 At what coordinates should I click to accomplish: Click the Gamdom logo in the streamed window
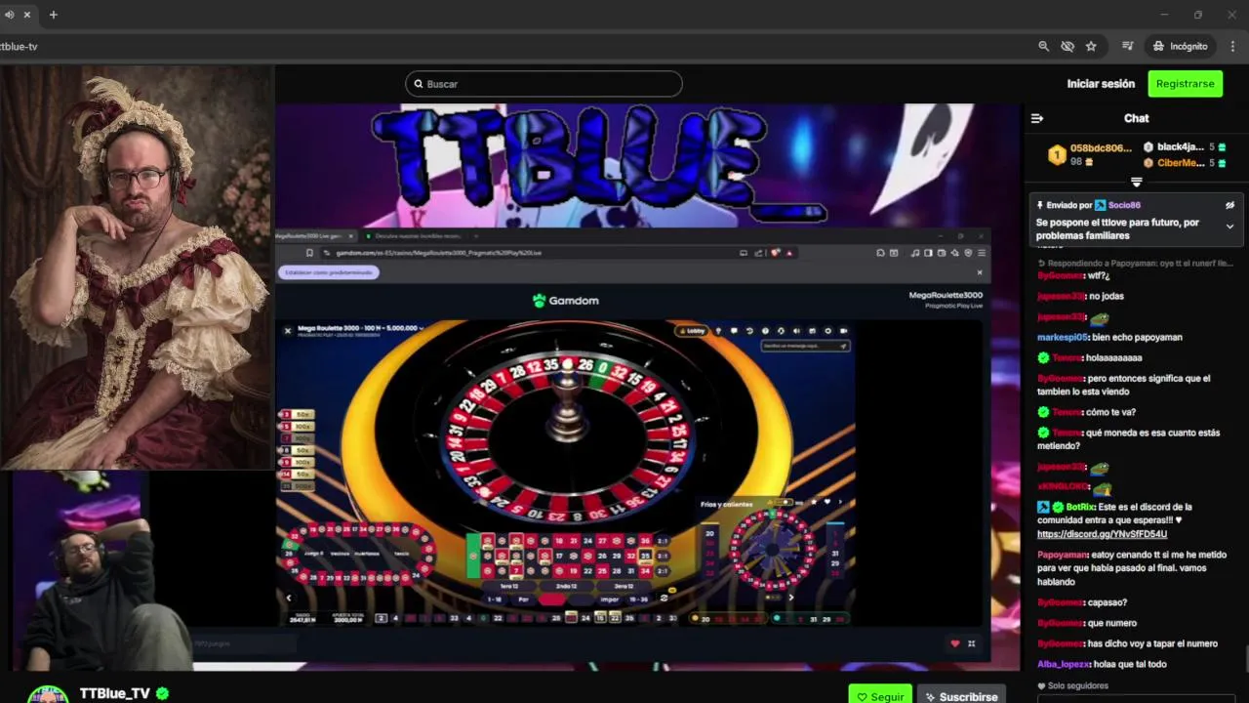click(x=566, y=301)
